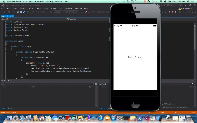The width and height of the screenshot is (197, 123).
Task: Open the Notification Center list icon
Action: click(193, 1)
